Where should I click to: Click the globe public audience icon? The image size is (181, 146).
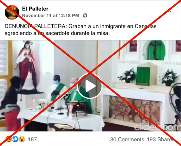(x=85, y=15)
